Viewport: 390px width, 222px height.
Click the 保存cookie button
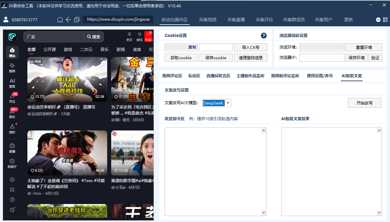(x=216, y=58)
